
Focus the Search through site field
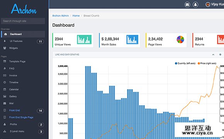tap(23, 21)
